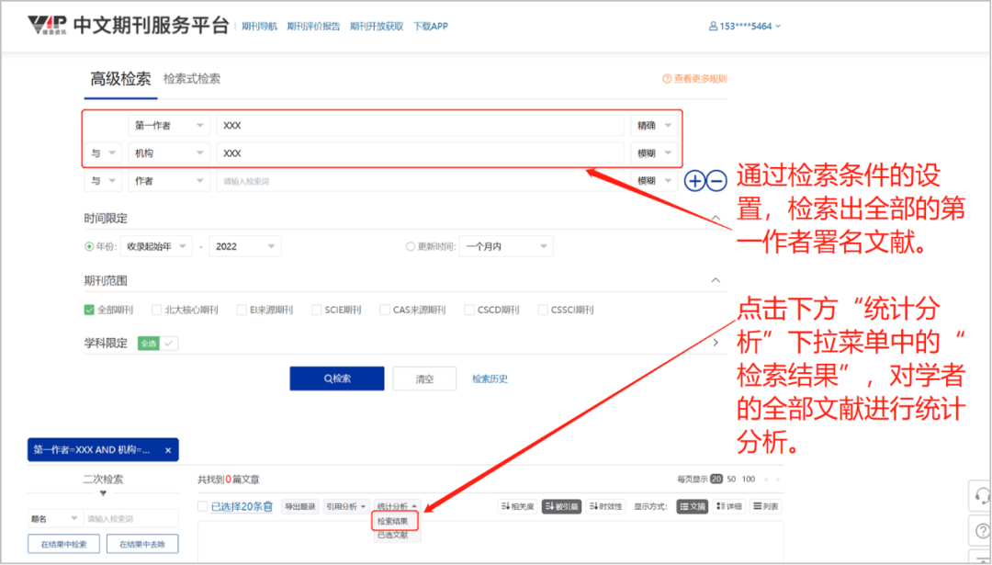Switch display mode to 列表 view
Screen dimensions: 992x565
click(765, 506)
